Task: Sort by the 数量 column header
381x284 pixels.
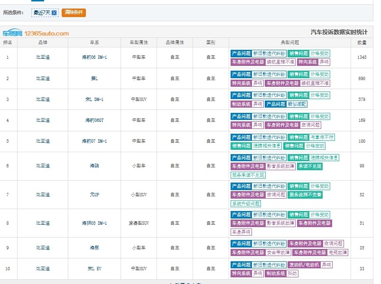Action: 362,43
